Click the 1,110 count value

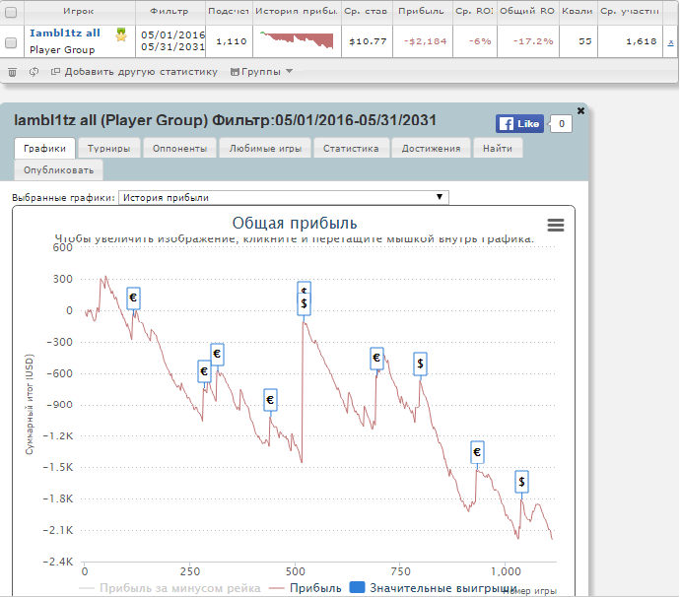232,41
